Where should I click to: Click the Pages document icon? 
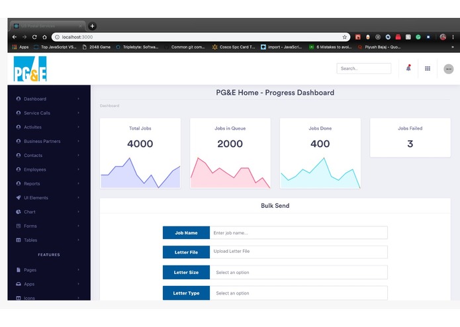pos(19,270)
